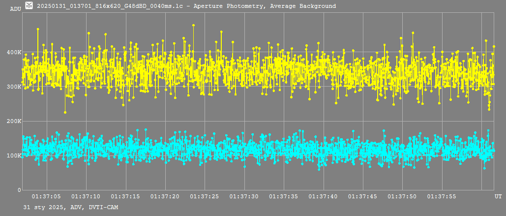
Task: Click the 01:37:45 time label
Action: click(362, 196)
